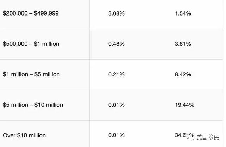This screenshot has height=147, width=226.
Task: Select the $500,000 – $1 million label
Action: (31, 44)
